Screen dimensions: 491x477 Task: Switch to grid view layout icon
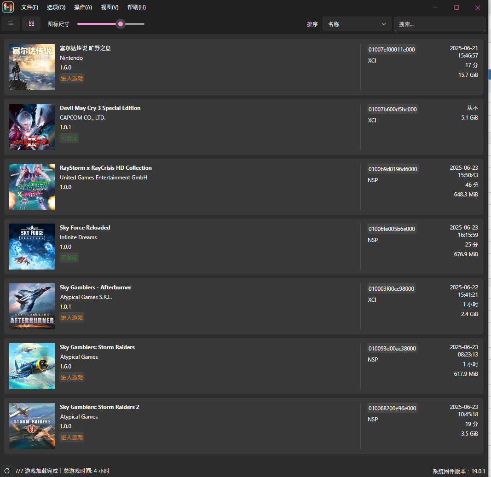[x=31, y=23]
